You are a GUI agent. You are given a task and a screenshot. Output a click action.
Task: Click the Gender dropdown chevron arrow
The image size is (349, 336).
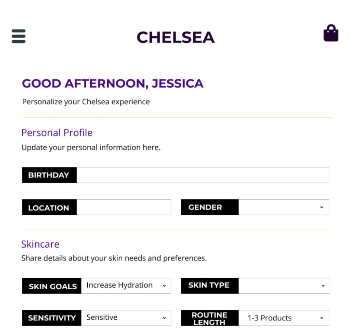(x=321, y=207)
